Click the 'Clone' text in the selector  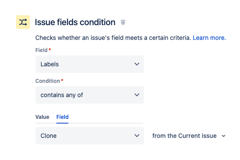[49, 136]
